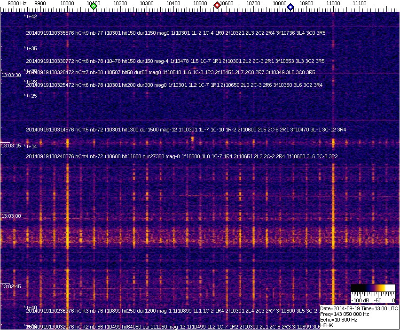The image size is (400, 330).
Task: Click the Date=2014-09-19 info line
Action: pos(359,308)
